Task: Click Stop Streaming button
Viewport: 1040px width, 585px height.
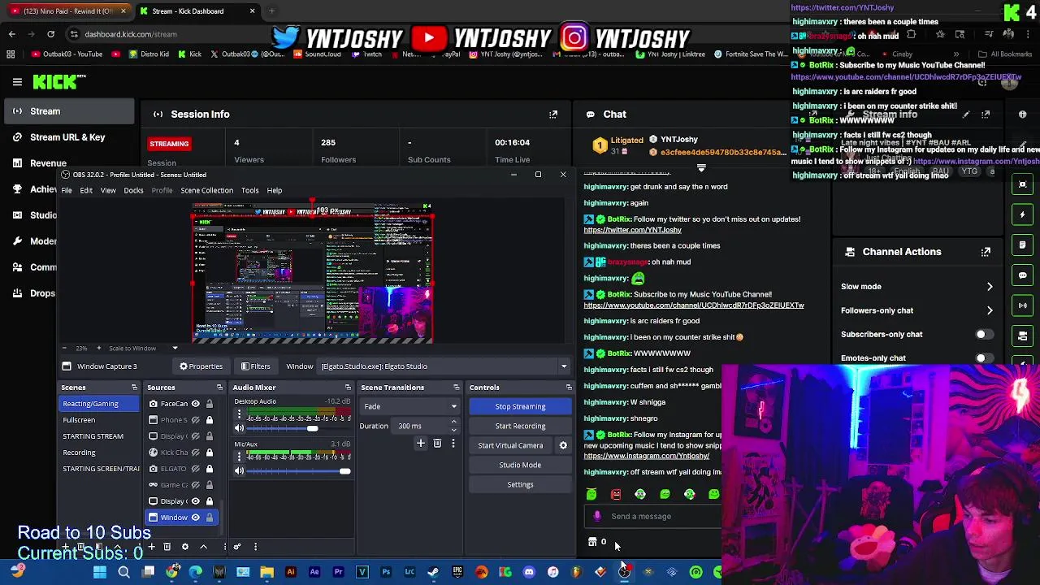Action: coord(520,406)
